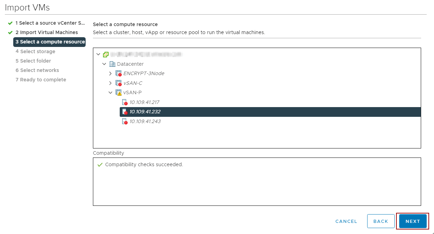Click the ENCRYPT-3Node cluster icon
434x234 pixels.
pos(119,74)
